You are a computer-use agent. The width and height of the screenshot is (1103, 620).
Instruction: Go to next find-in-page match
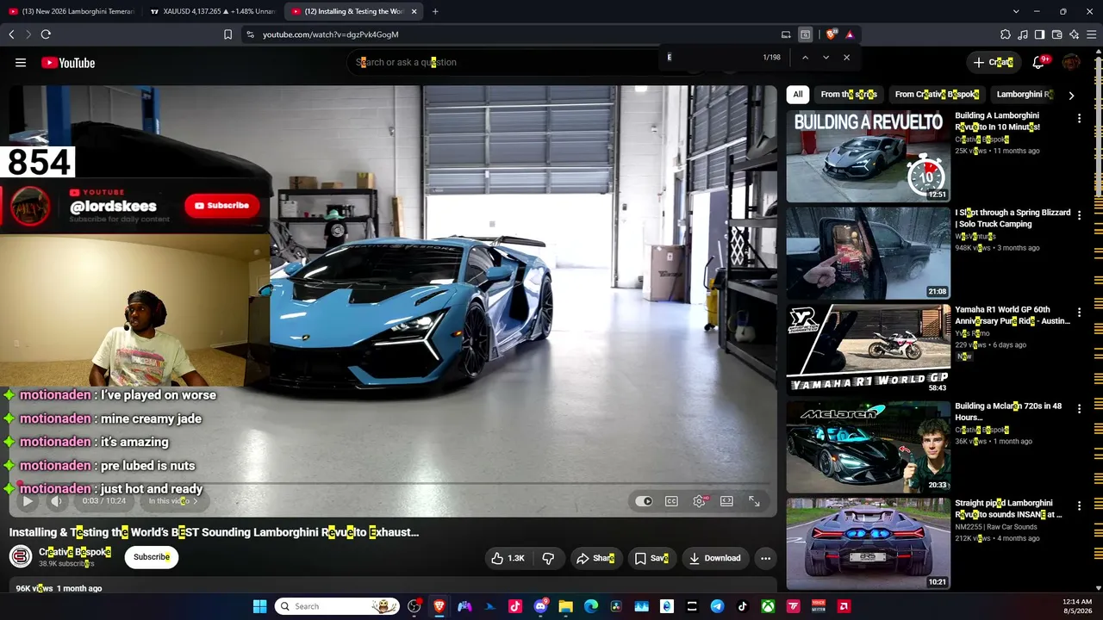(x=826, y=58)
